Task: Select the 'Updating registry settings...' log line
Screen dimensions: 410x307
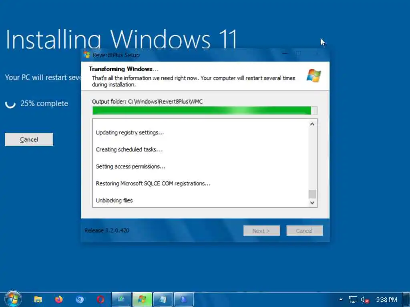Action: point(130,133)
